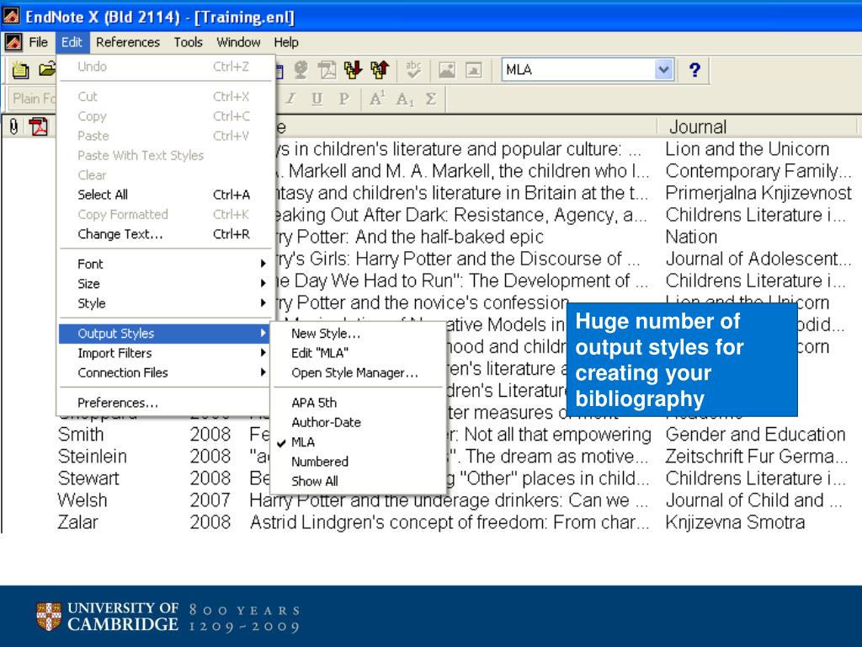Image resolution: width=862 pixels, height=647 pixels.
Task: Open the Tools menu
Action: [x=188, y=42]
